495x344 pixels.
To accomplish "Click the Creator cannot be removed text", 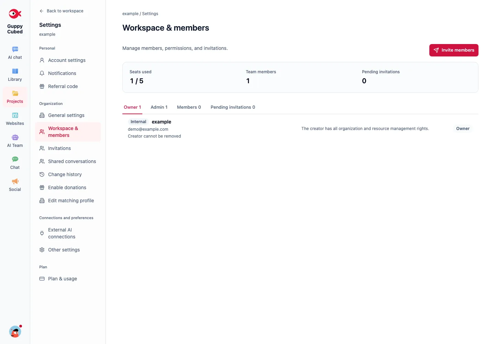I will (x=154, y=136).
